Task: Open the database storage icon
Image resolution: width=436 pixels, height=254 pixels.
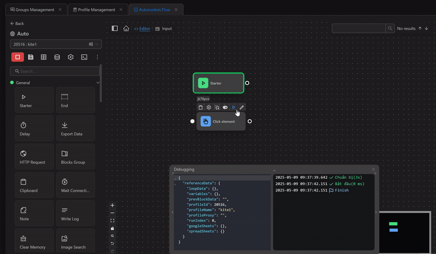Action: point(57,57)
